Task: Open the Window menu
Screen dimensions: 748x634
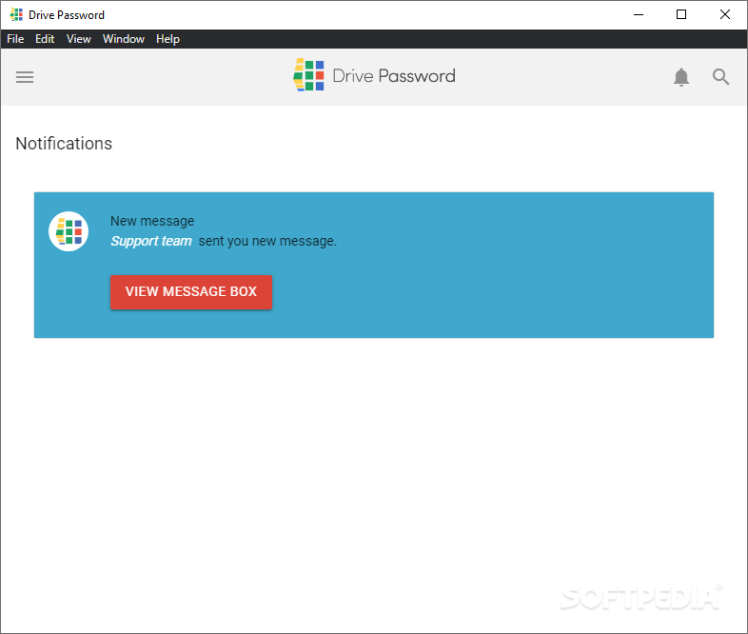Action: tap(124, 39)
